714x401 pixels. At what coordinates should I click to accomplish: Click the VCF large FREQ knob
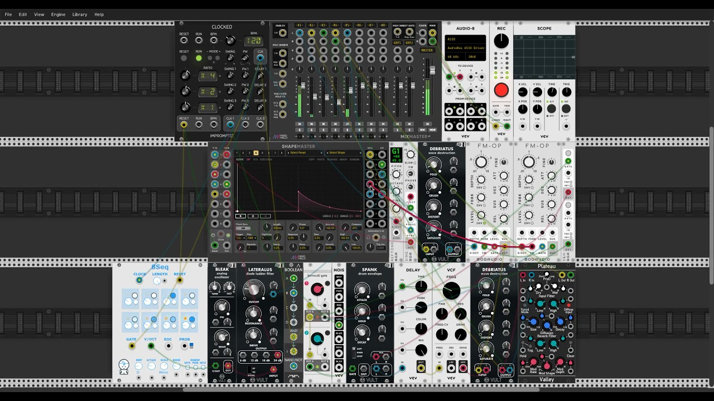click(x=451, y=290)
